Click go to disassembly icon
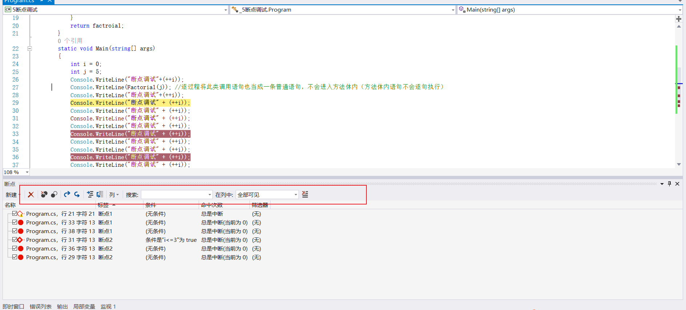 100,195
